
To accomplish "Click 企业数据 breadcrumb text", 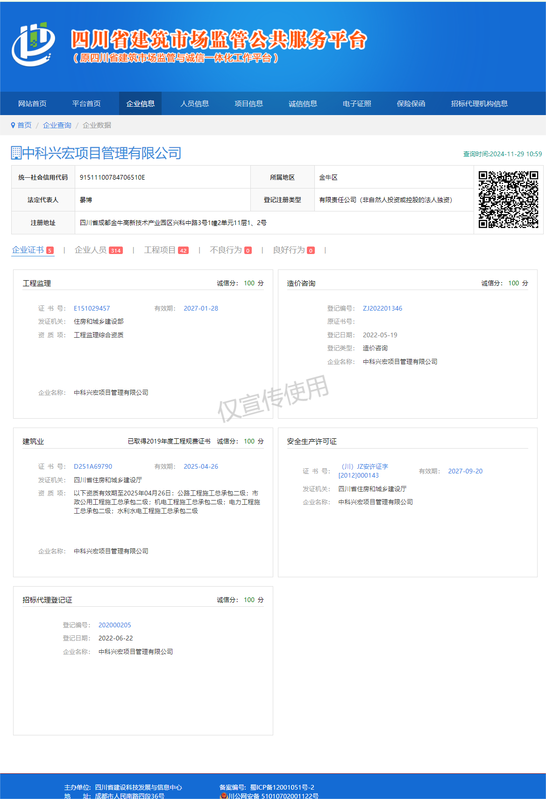I will (97, 125).
